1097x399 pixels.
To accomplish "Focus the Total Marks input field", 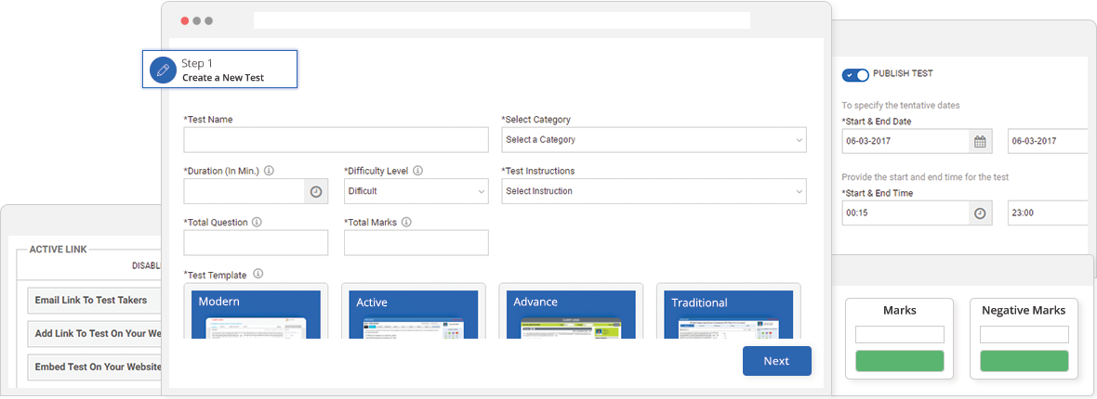I will (416, 242).
